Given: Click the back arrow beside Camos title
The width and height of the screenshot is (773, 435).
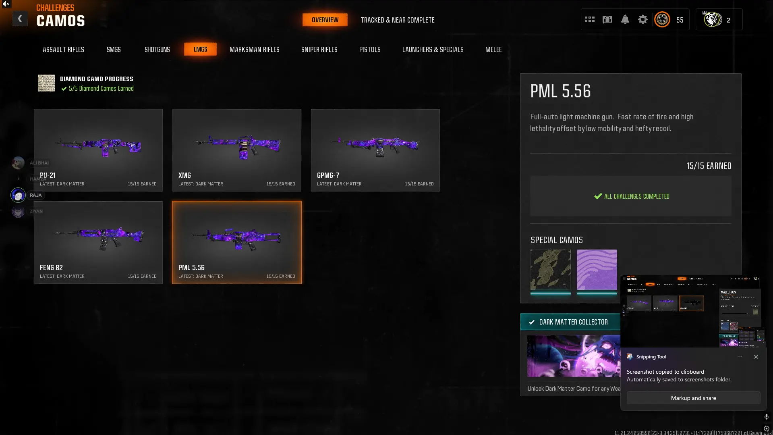Looking at the screenshot, I should (x=20, y=19).
